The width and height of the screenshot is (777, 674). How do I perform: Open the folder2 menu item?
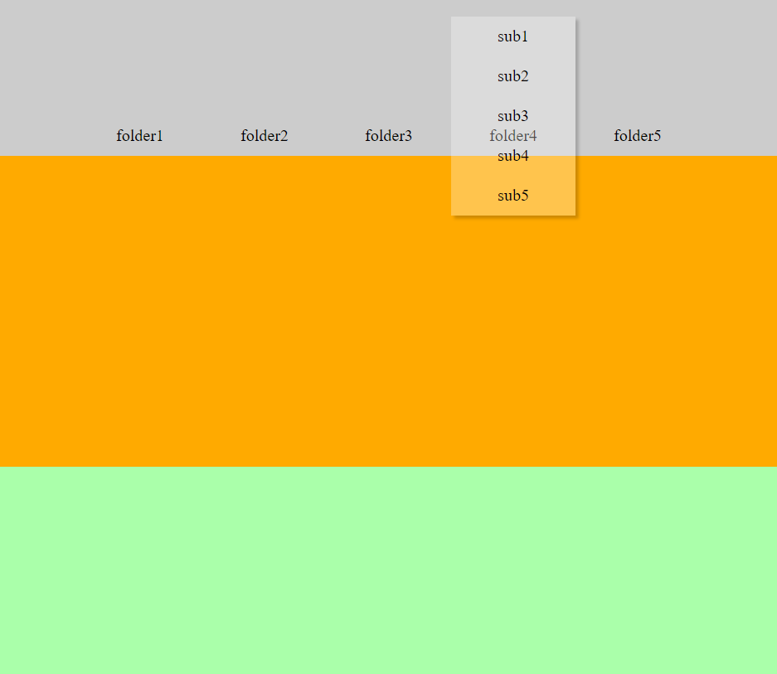click(x=265, y=136)
